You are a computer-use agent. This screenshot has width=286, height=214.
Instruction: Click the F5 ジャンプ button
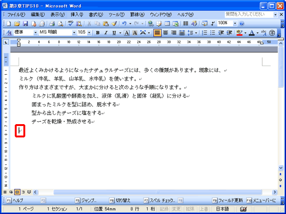86,201
